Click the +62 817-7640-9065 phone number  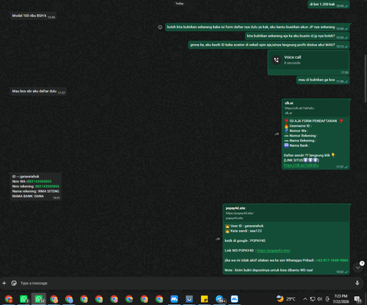click(332, 260)
